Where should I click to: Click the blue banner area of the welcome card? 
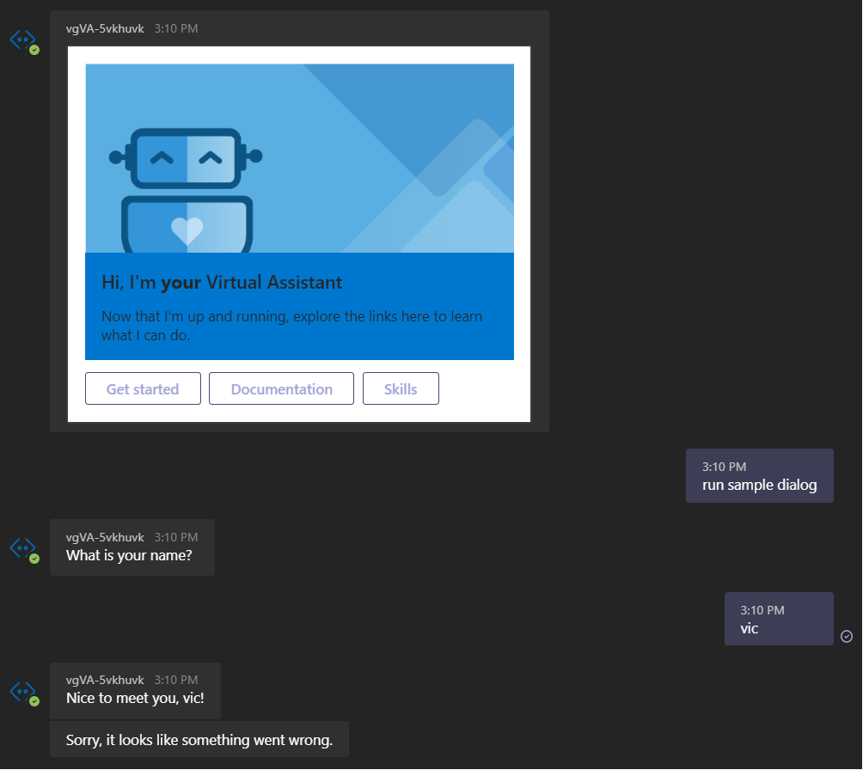coord(299,306)
